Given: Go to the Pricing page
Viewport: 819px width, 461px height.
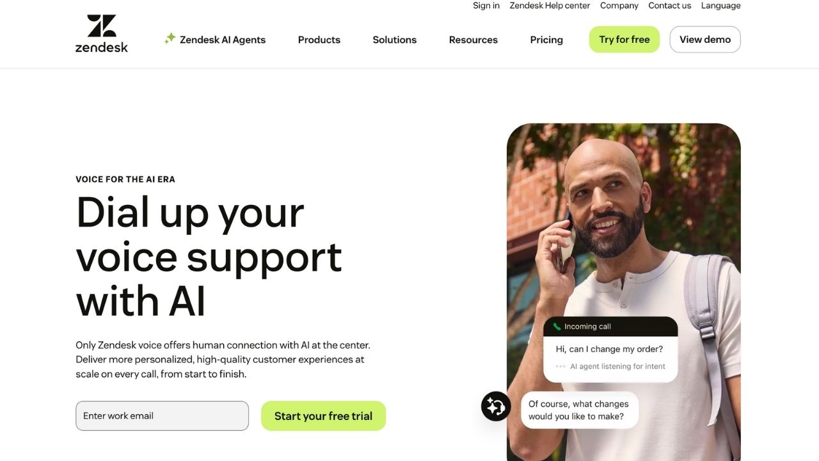Looking at the screenshot, I should (x=546, y=40).
